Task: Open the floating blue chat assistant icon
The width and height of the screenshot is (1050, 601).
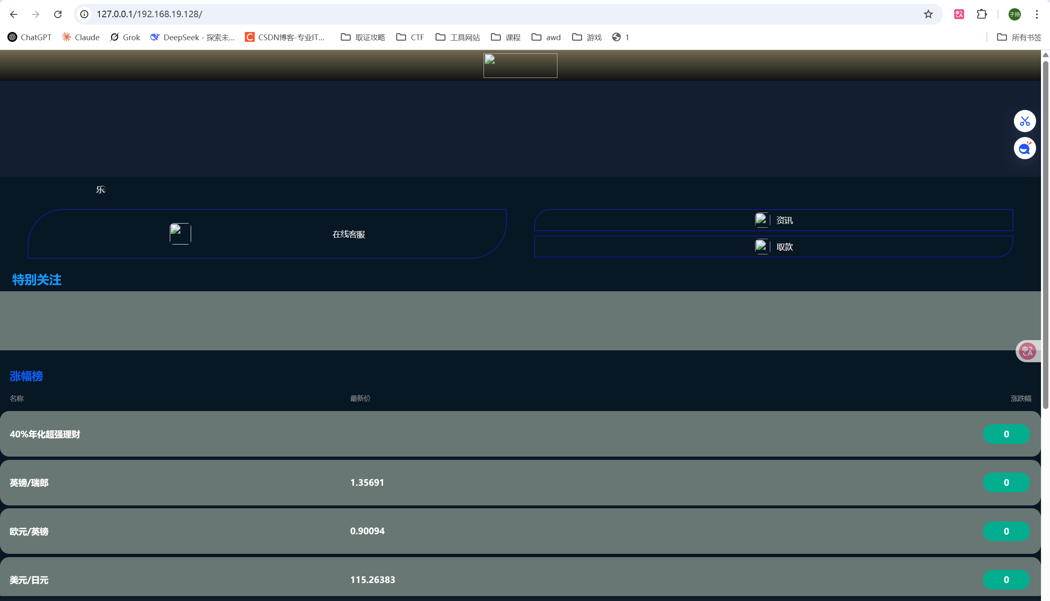Action: [1025, 149]
